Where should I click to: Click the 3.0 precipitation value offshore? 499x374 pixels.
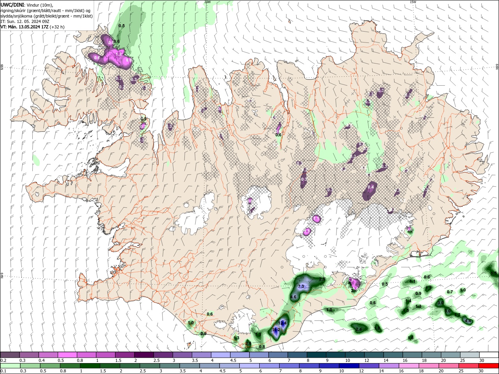pyautogui.click(x=441, y=303)
